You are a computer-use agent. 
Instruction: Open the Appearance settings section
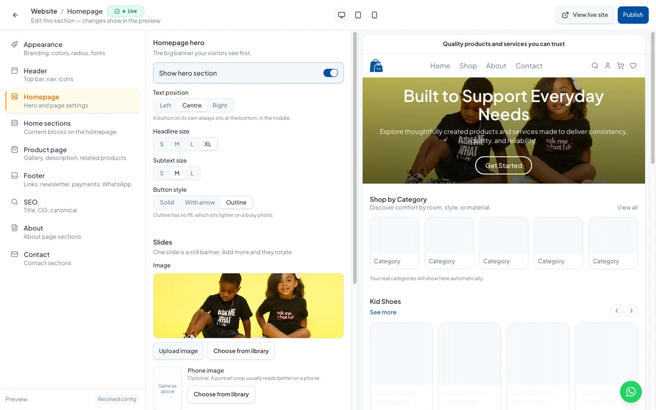(x=72, y=49)
